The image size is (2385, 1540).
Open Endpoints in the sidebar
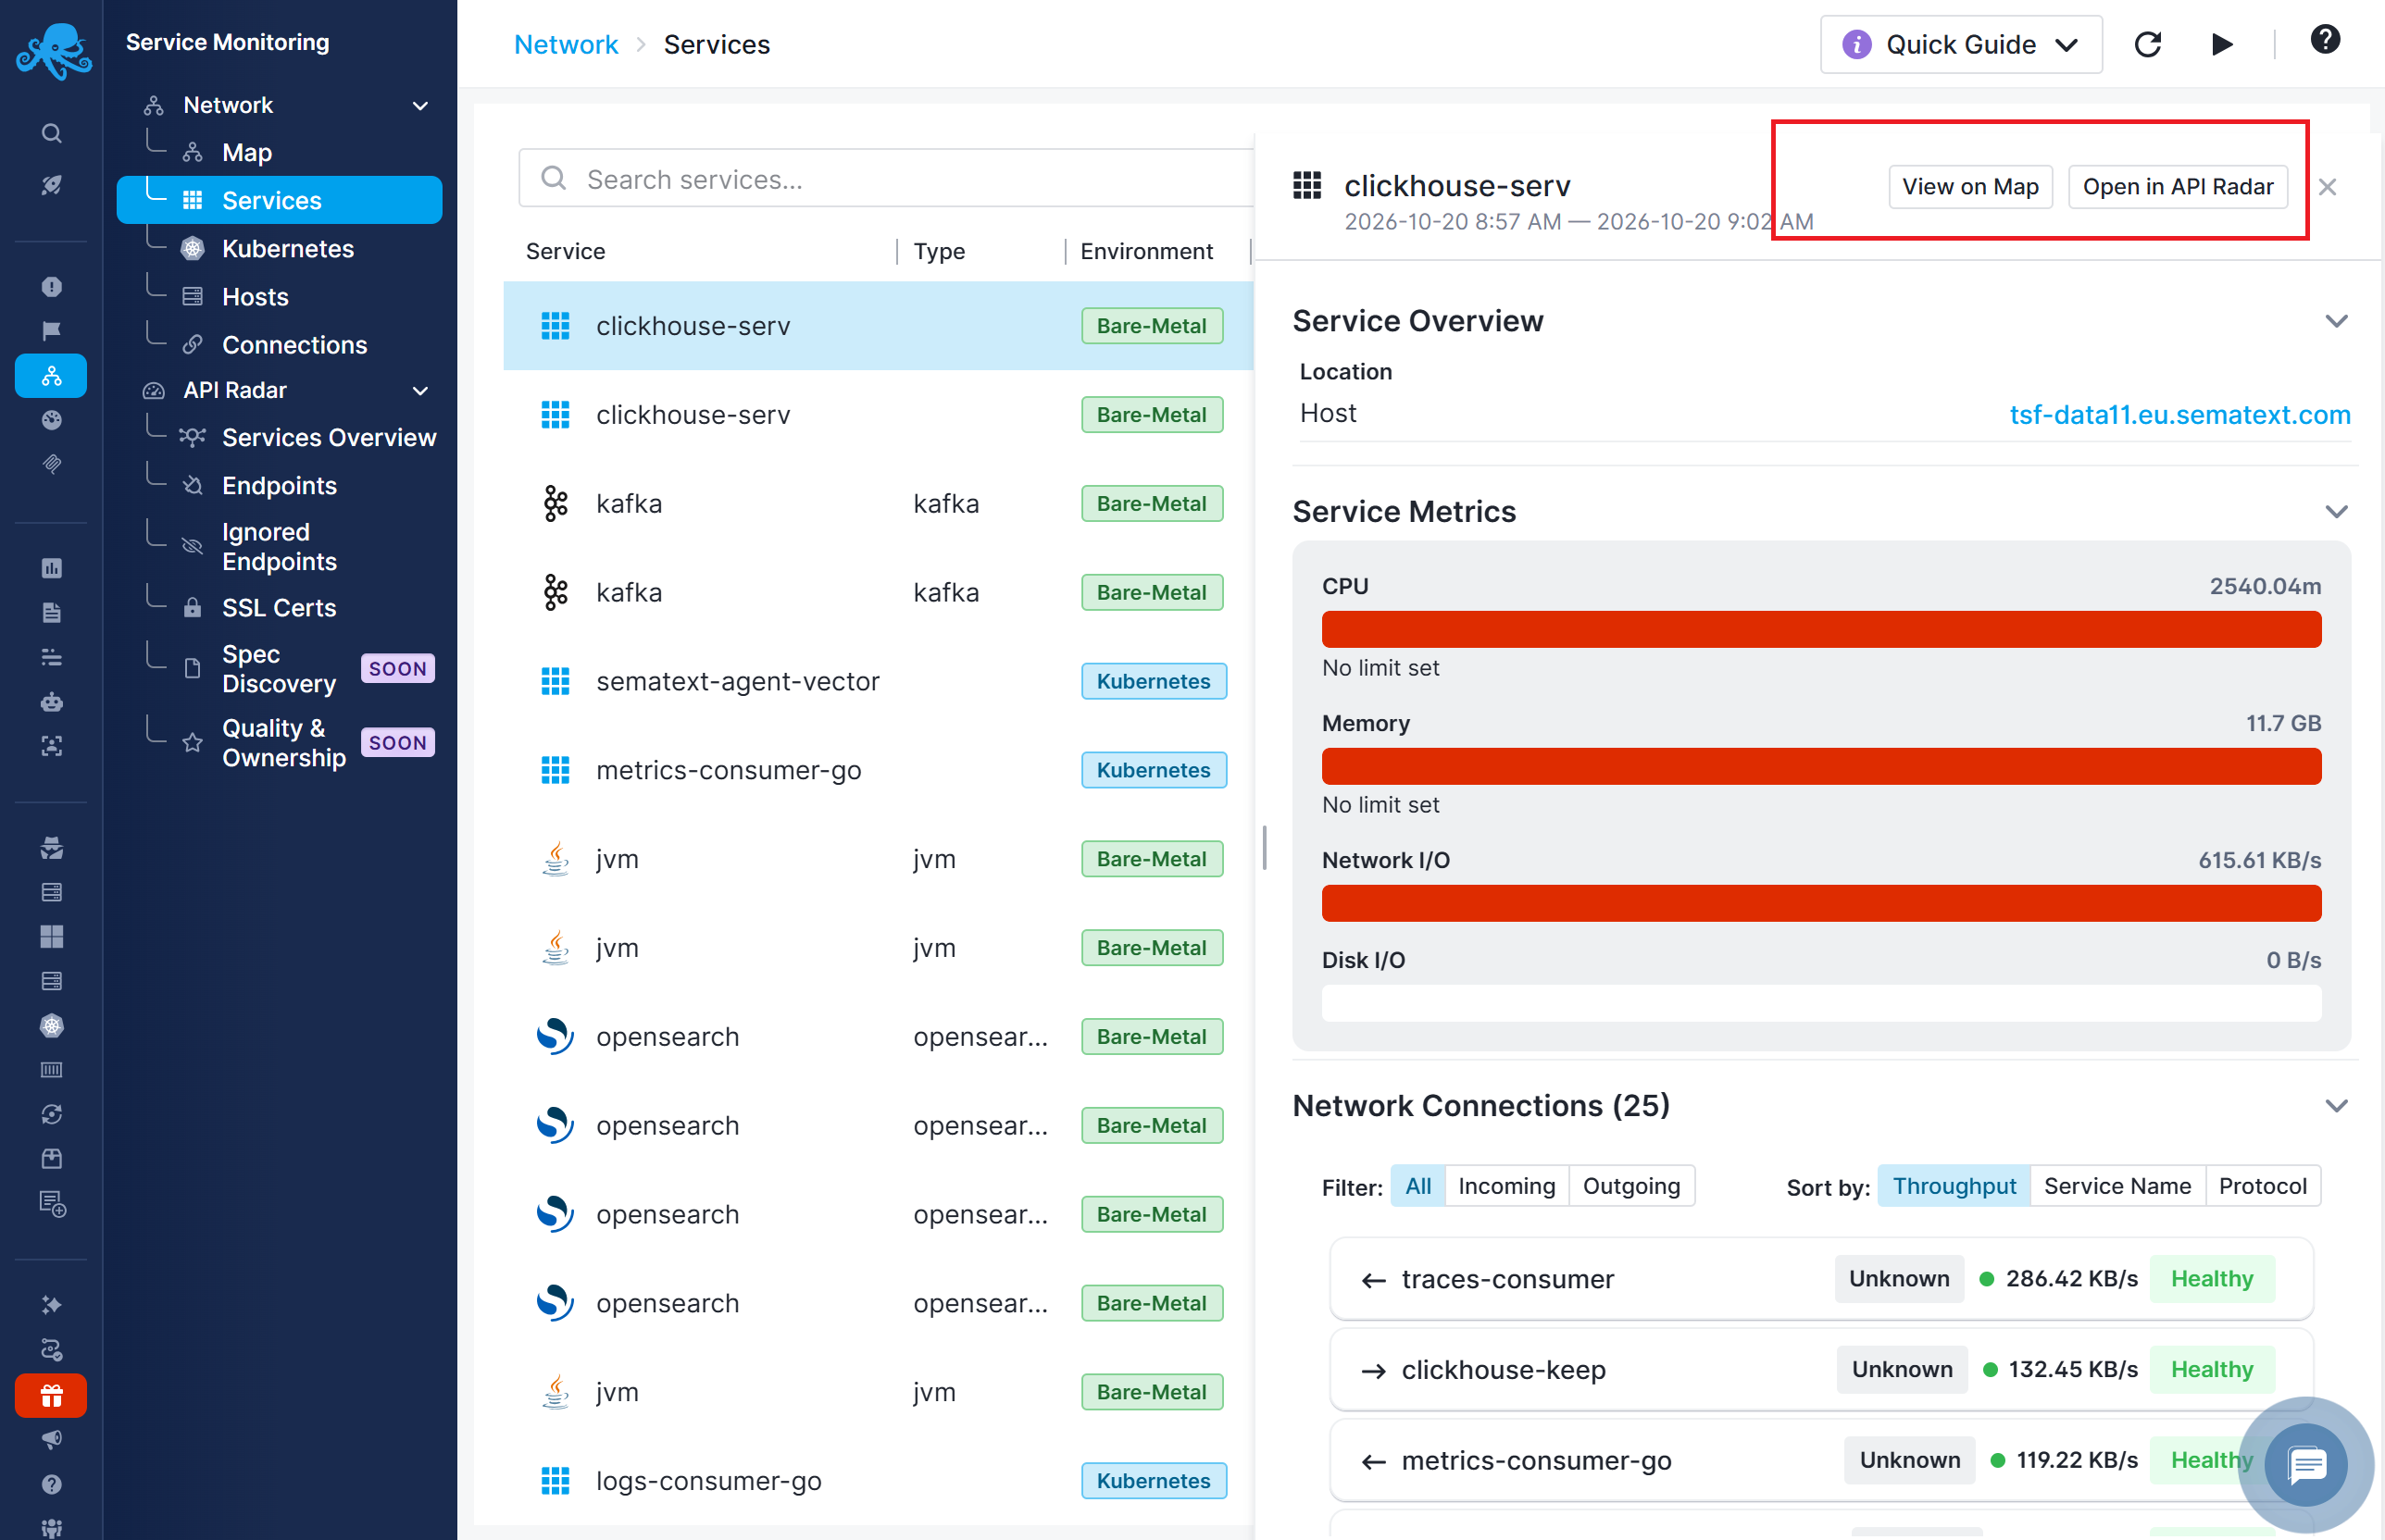pos(279,485)
